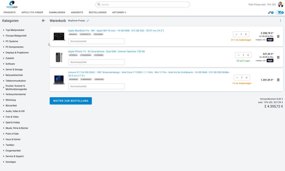Expand the Topi Mietprodukte category
Image resolution: width=285 pixels, height=171 pixels.
(4, 30)
